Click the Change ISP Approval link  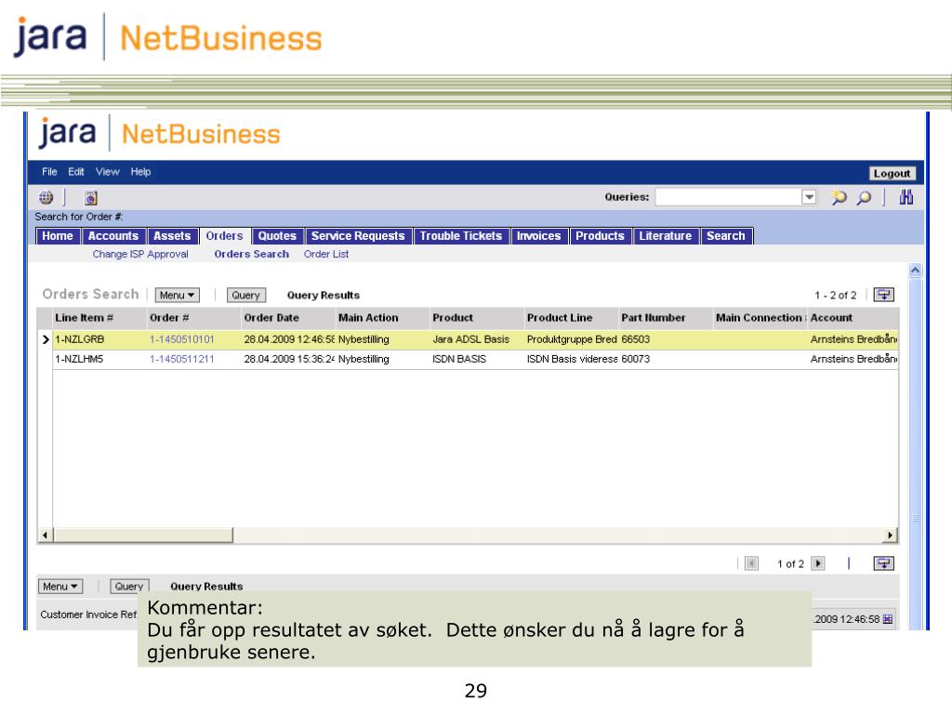click(x=140, y=255)
